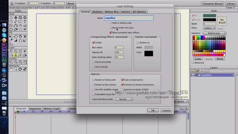The height and width of the screenshot is (134, 238).
Task: Uncheck Allow animated layer effects
Action: pos(110,32)
